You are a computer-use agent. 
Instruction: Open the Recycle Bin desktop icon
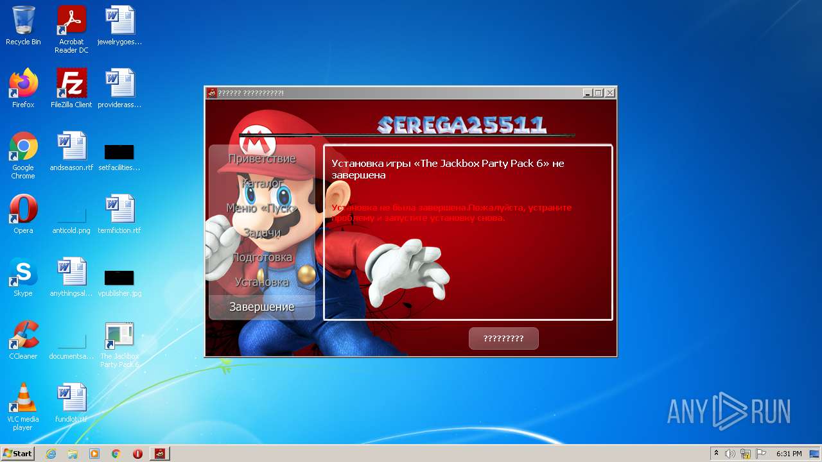[x=23, y=26]
